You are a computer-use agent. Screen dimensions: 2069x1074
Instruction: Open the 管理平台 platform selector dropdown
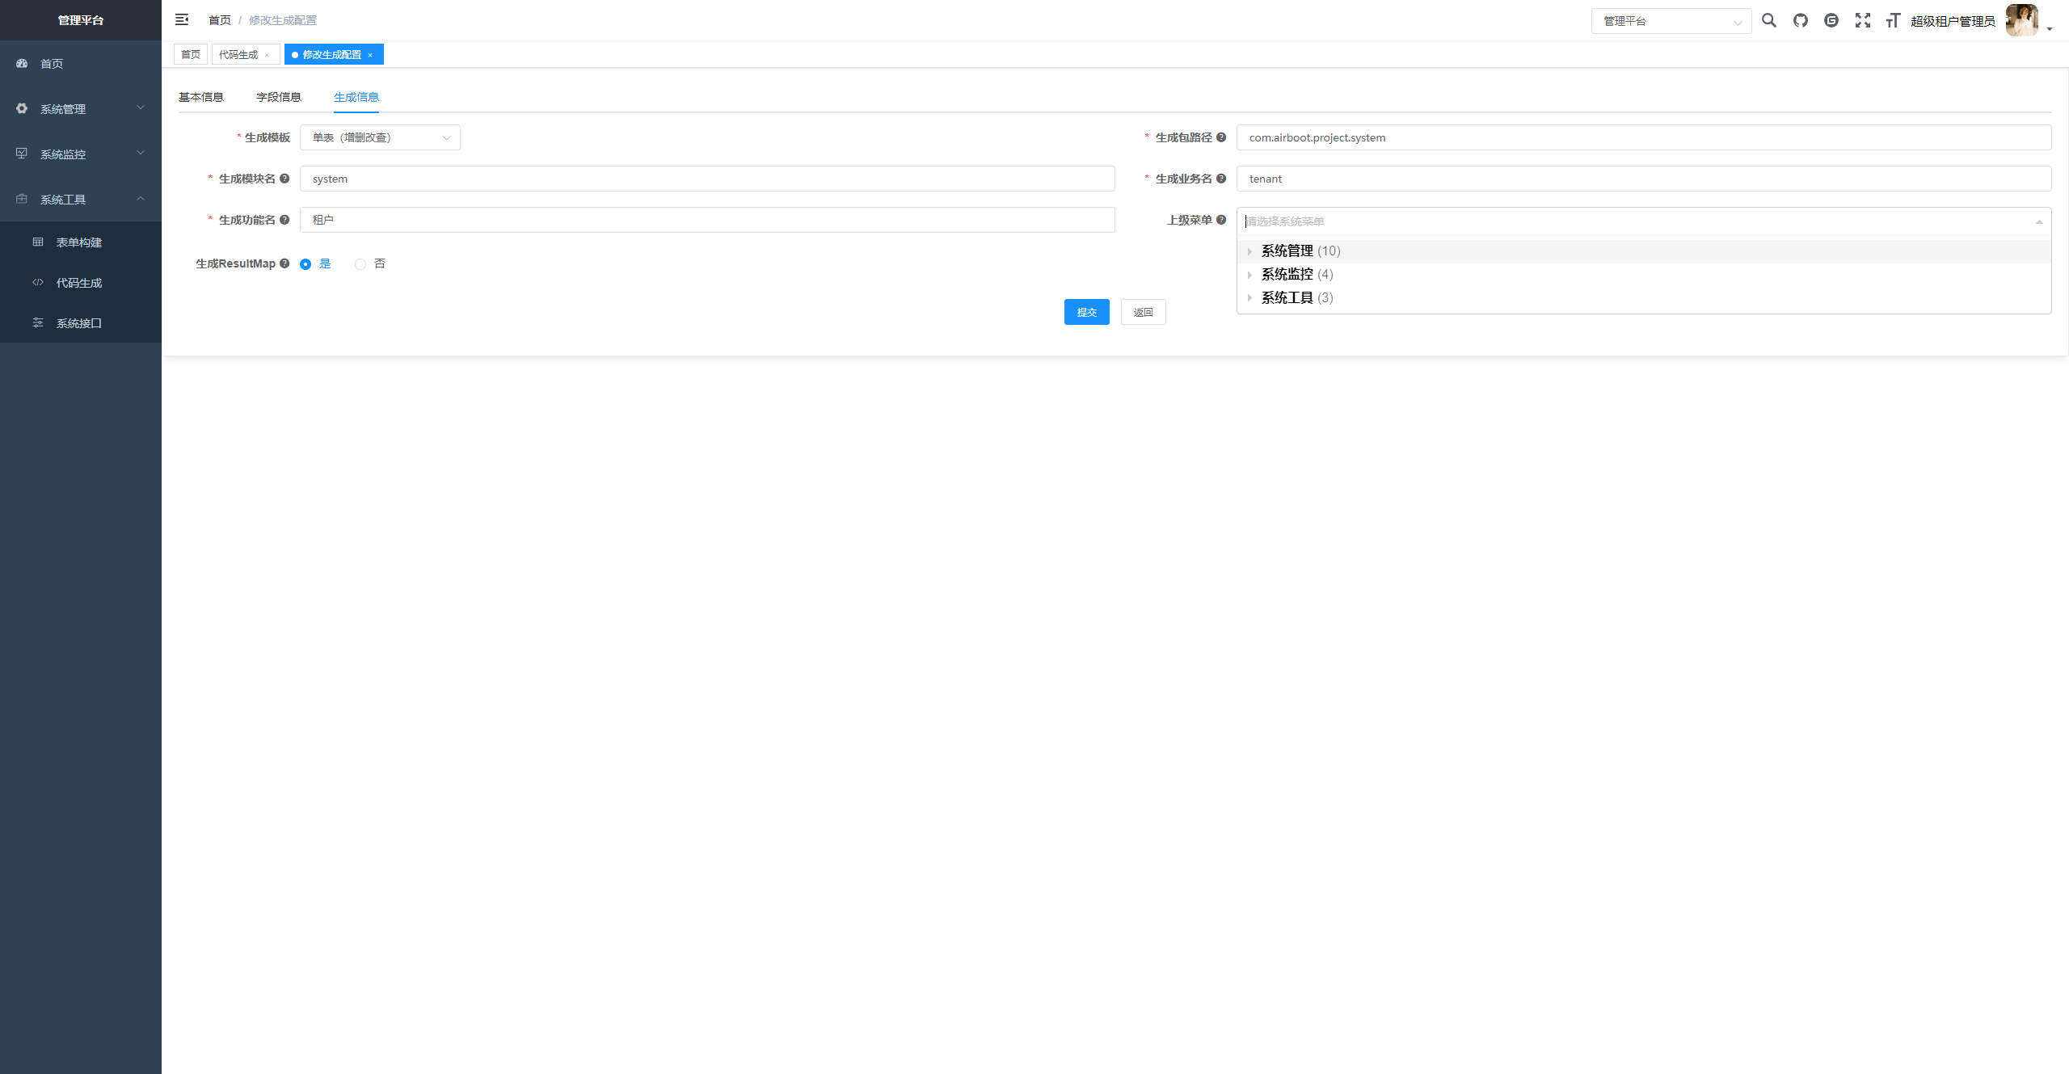1671,21
